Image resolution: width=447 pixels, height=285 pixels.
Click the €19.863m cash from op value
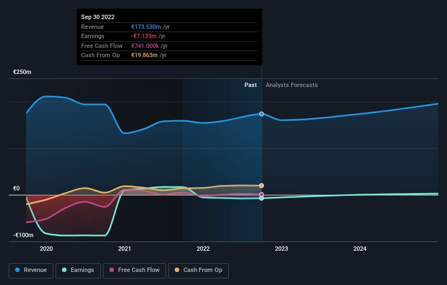(x=144, y=55)
